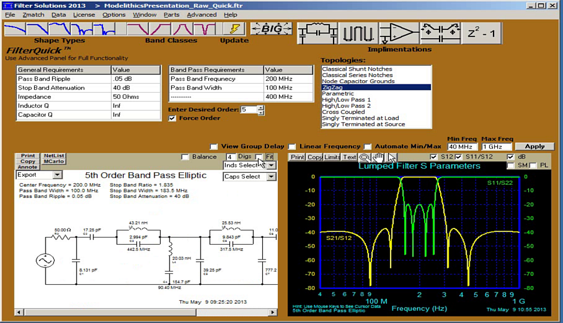Select the first Shape Types icon with the gradual rolloff curve
This screenshot has height=323, width=563.
15,29
